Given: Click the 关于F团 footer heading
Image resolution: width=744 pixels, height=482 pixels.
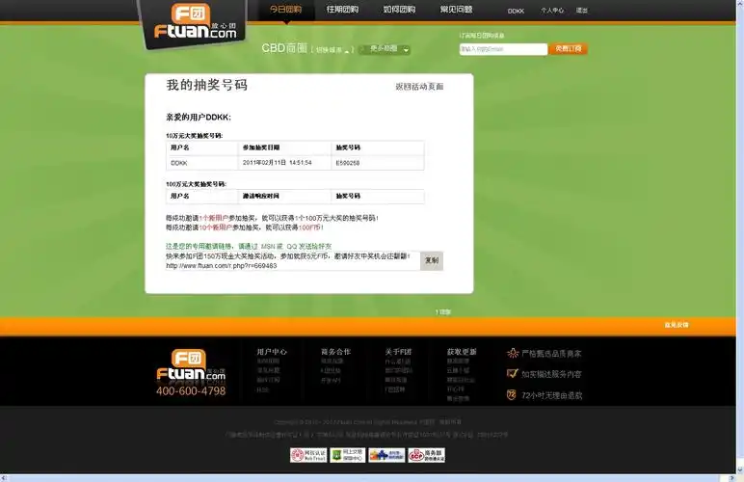Looking at the screenshot, I should click(399, 352).
